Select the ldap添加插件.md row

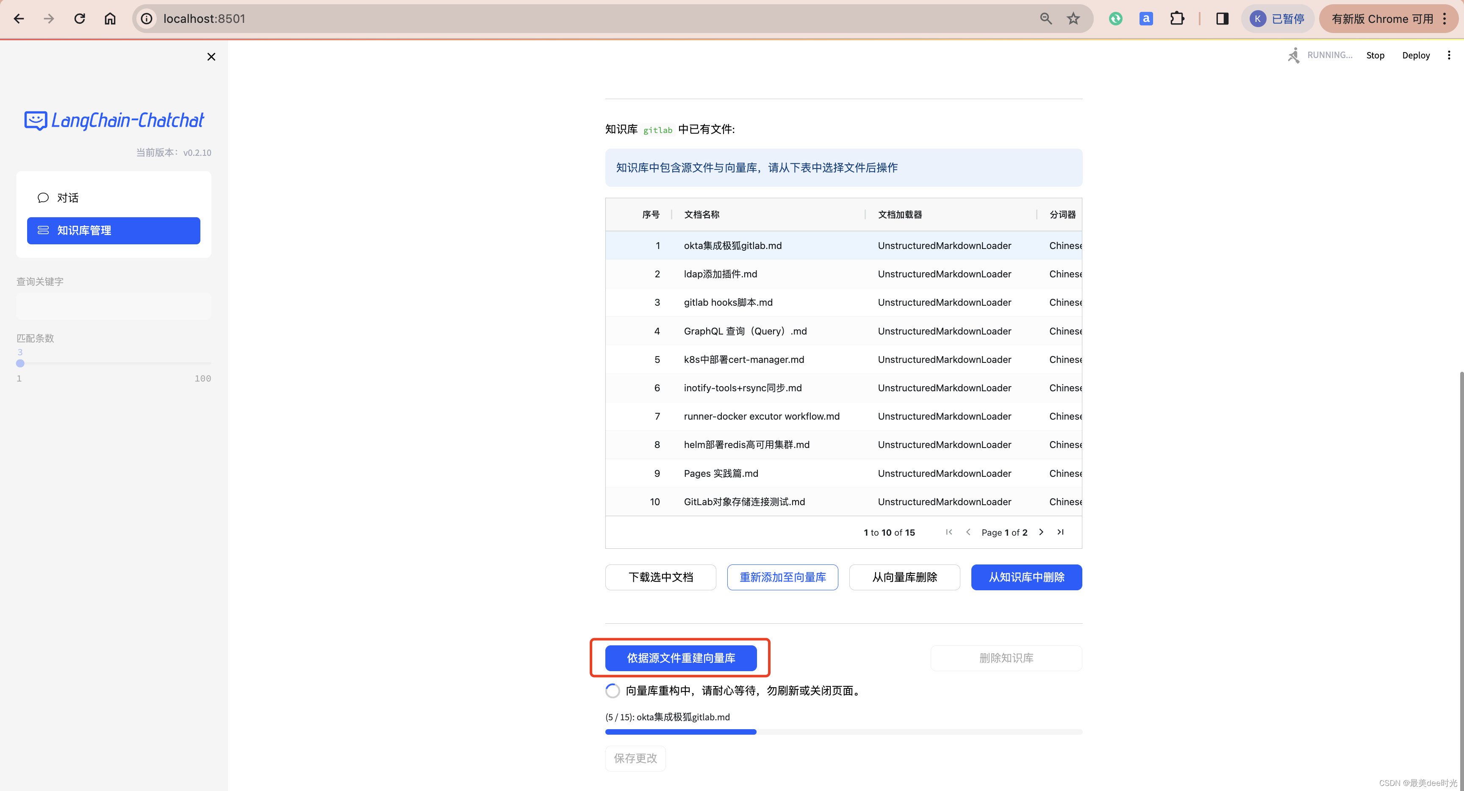point(843,274)
